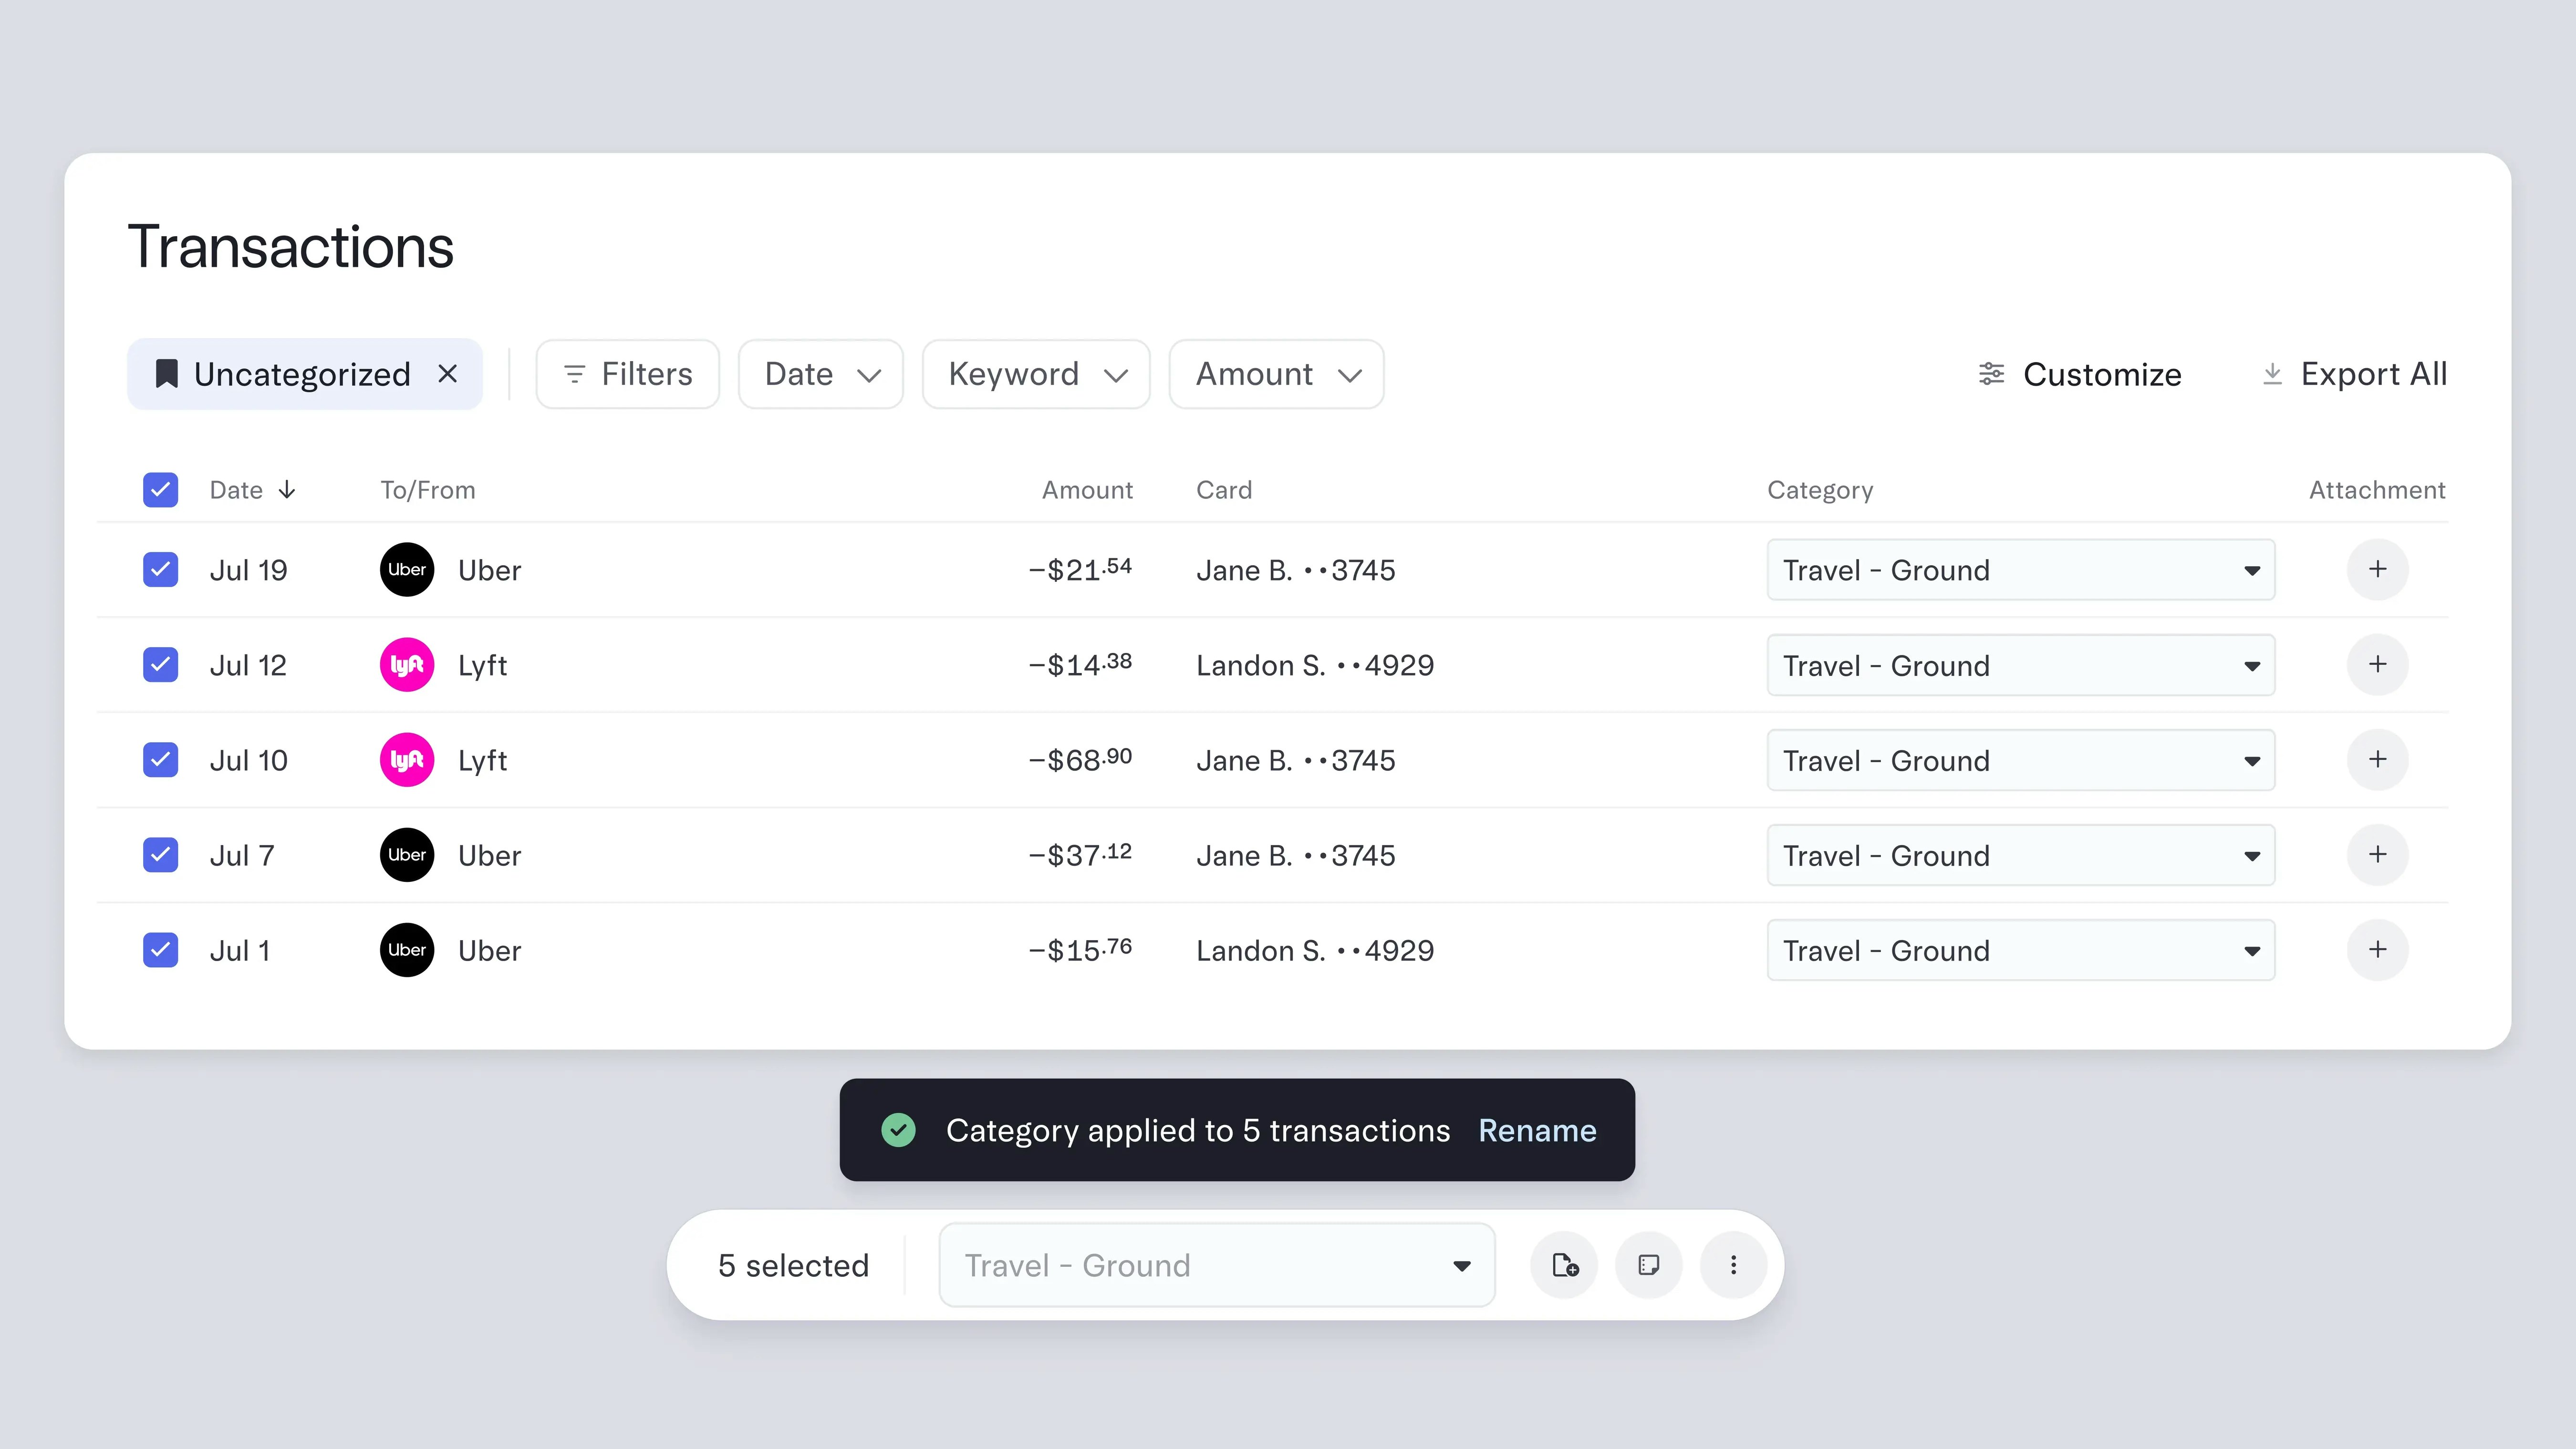The width and height of the screenshot is (2576, 1449).
Task: Select the add attachment icon in bulk toolbar
Action: tap(1564, 1264)
